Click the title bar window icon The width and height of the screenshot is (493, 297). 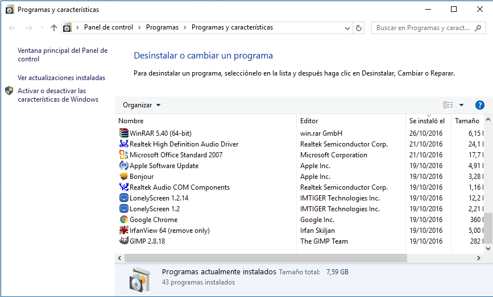tap(10, 10)
